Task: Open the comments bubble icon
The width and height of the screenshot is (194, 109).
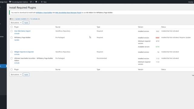Action: (x=36, y=2)
